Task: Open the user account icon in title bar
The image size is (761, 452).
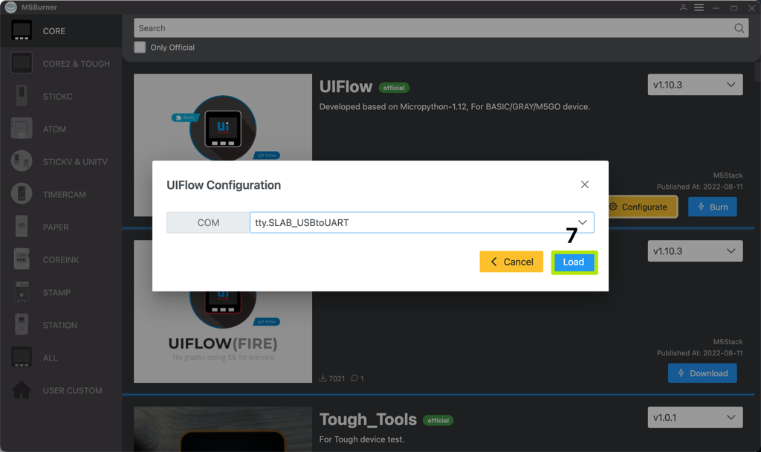Action: (684, 7)
